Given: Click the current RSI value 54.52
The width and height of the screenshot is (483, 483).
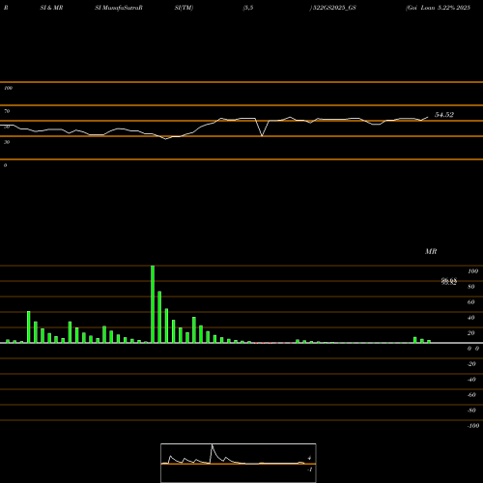Looking at the screenshot, I should tap(444, 115).
